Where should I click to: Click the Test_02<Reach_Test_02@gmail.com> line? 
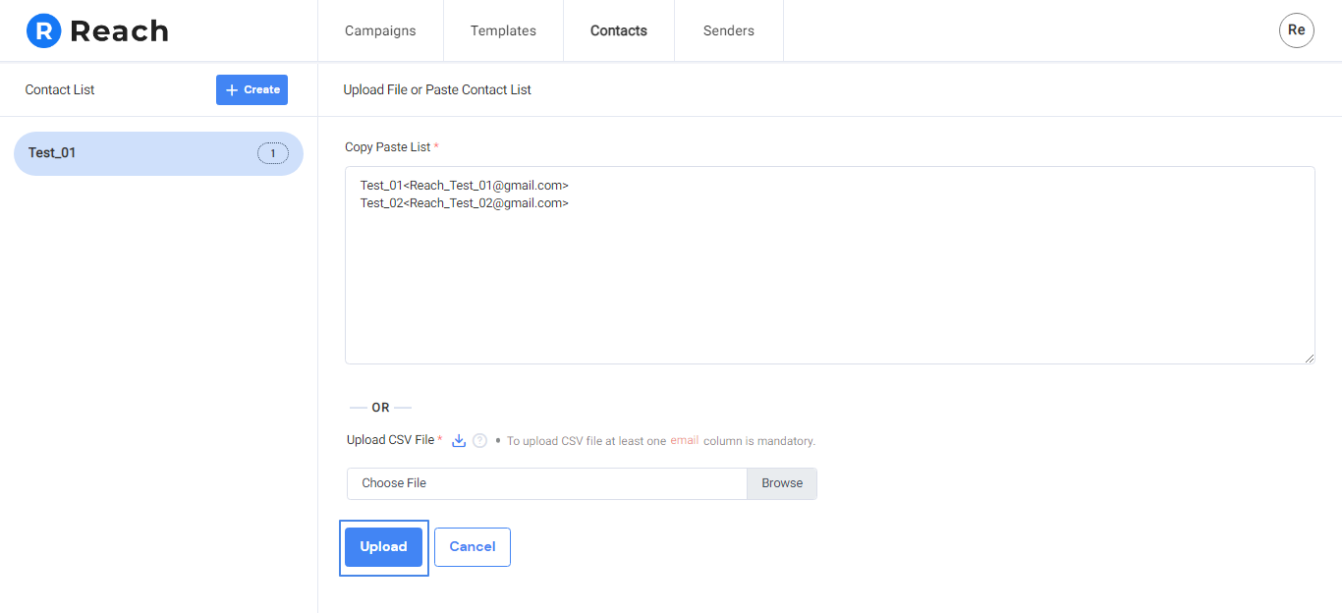point(465,202)
